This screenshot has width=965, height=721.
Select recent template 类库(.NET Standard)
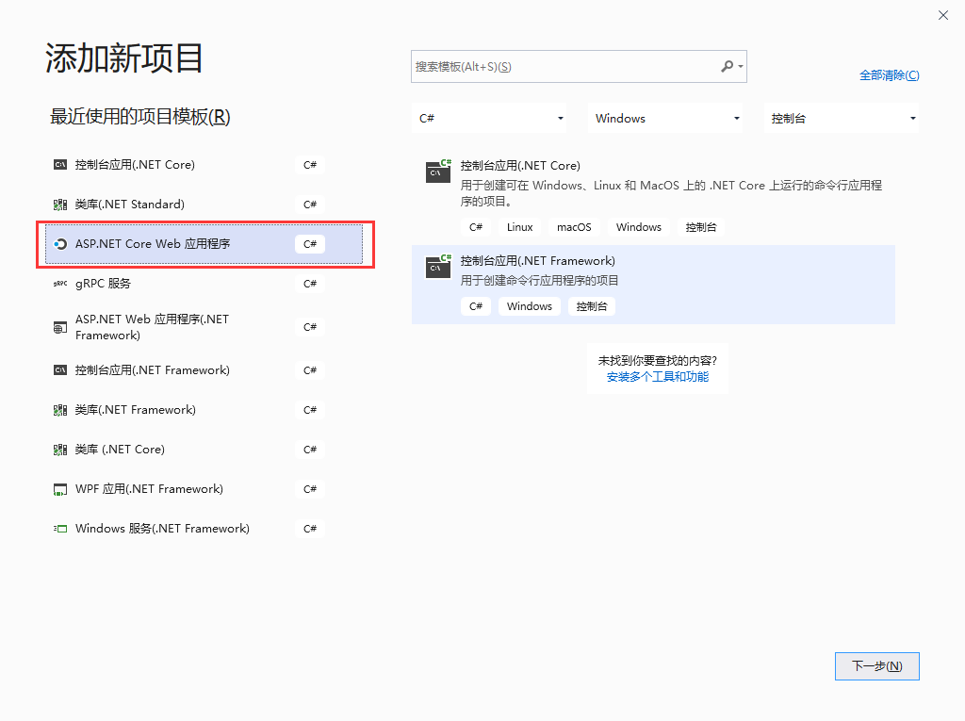click(x=204, y=205)
